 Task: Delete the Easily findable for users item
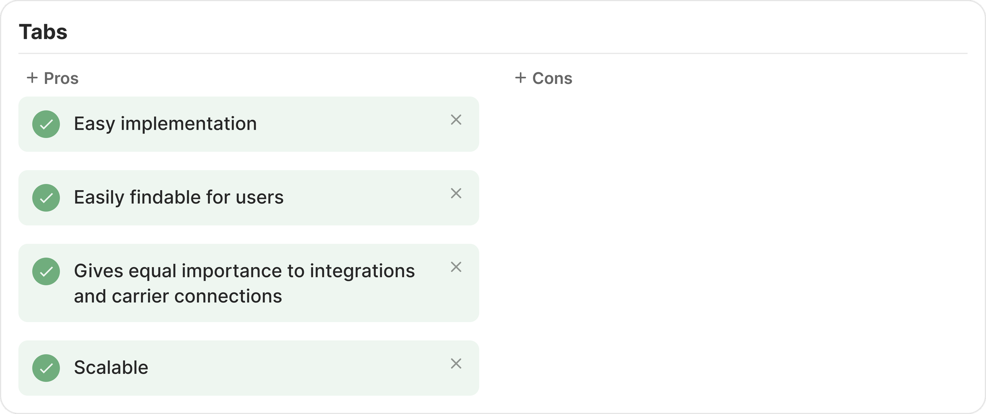coord(456,193)
